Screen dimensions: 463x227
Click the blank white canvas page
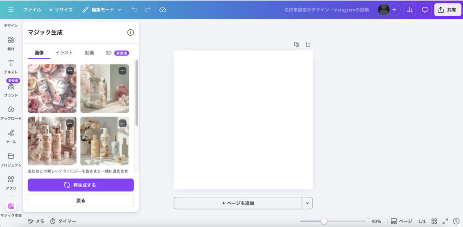coord(243,120)
